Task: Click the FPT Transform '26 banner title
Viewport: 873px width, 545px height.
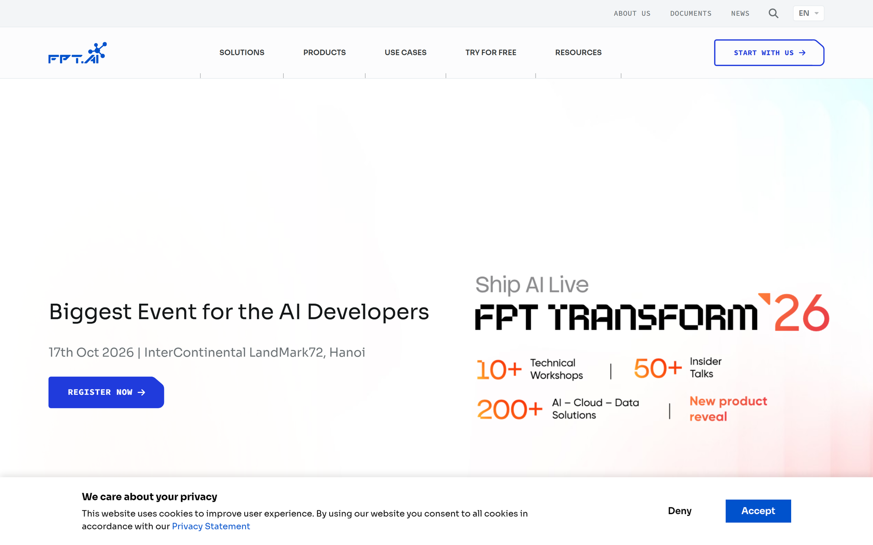Action: coord(652,313)
